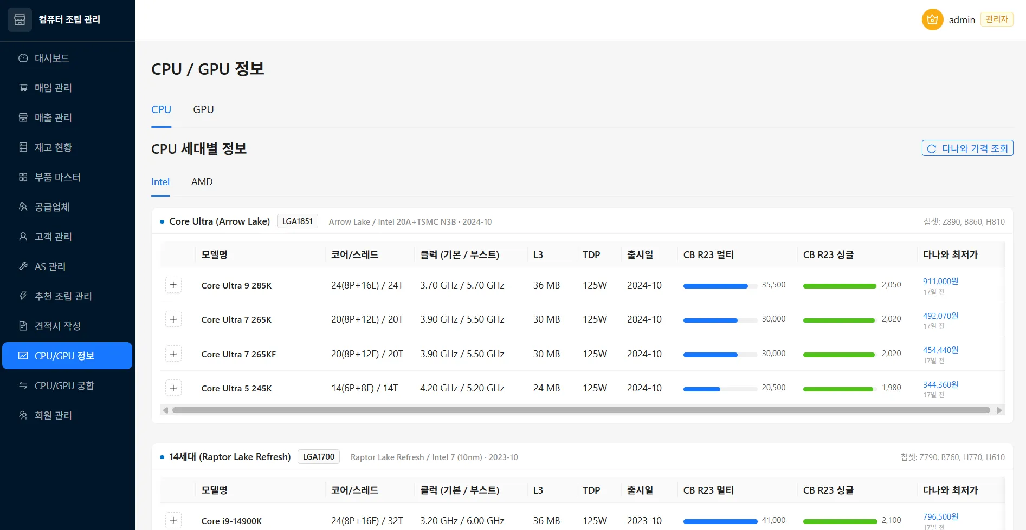Click the Core Ultra (Arrow Lake) heading
Screen dimensions: 1026x530
[220, 221]
